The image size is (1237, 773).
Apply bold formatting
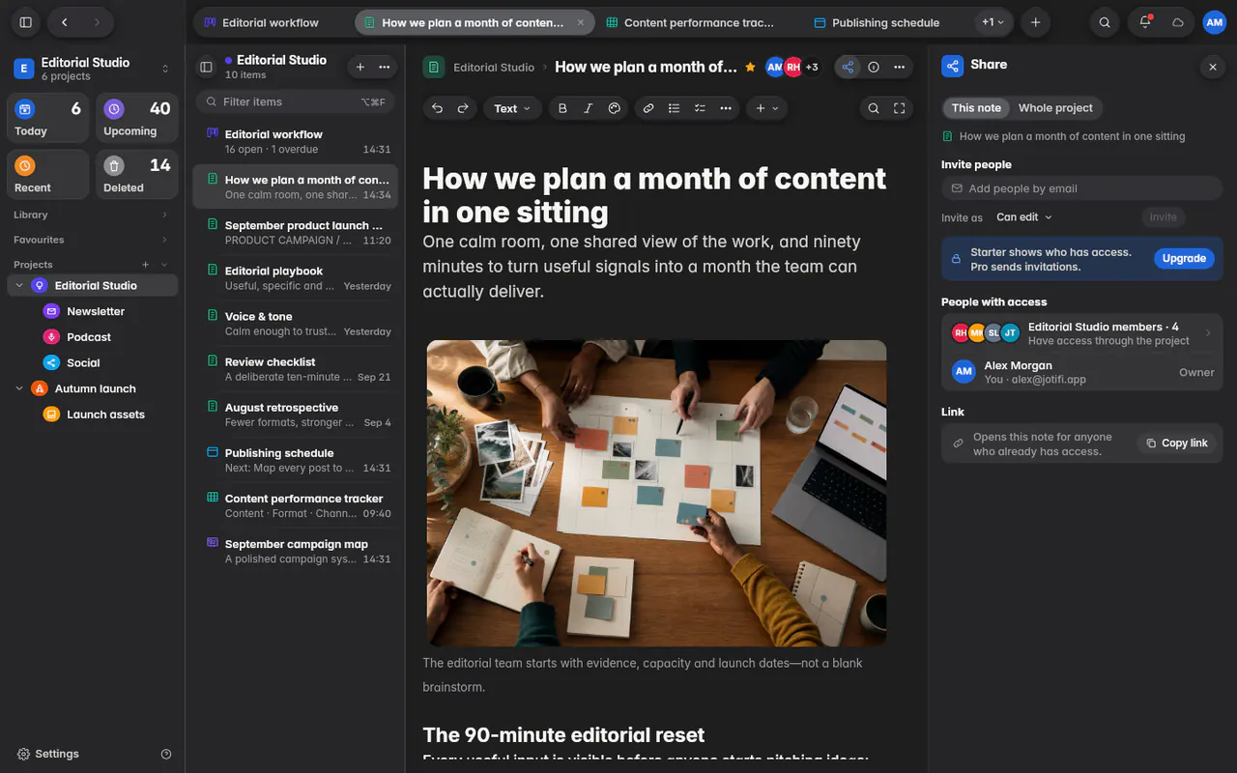(x=562, y=108)
